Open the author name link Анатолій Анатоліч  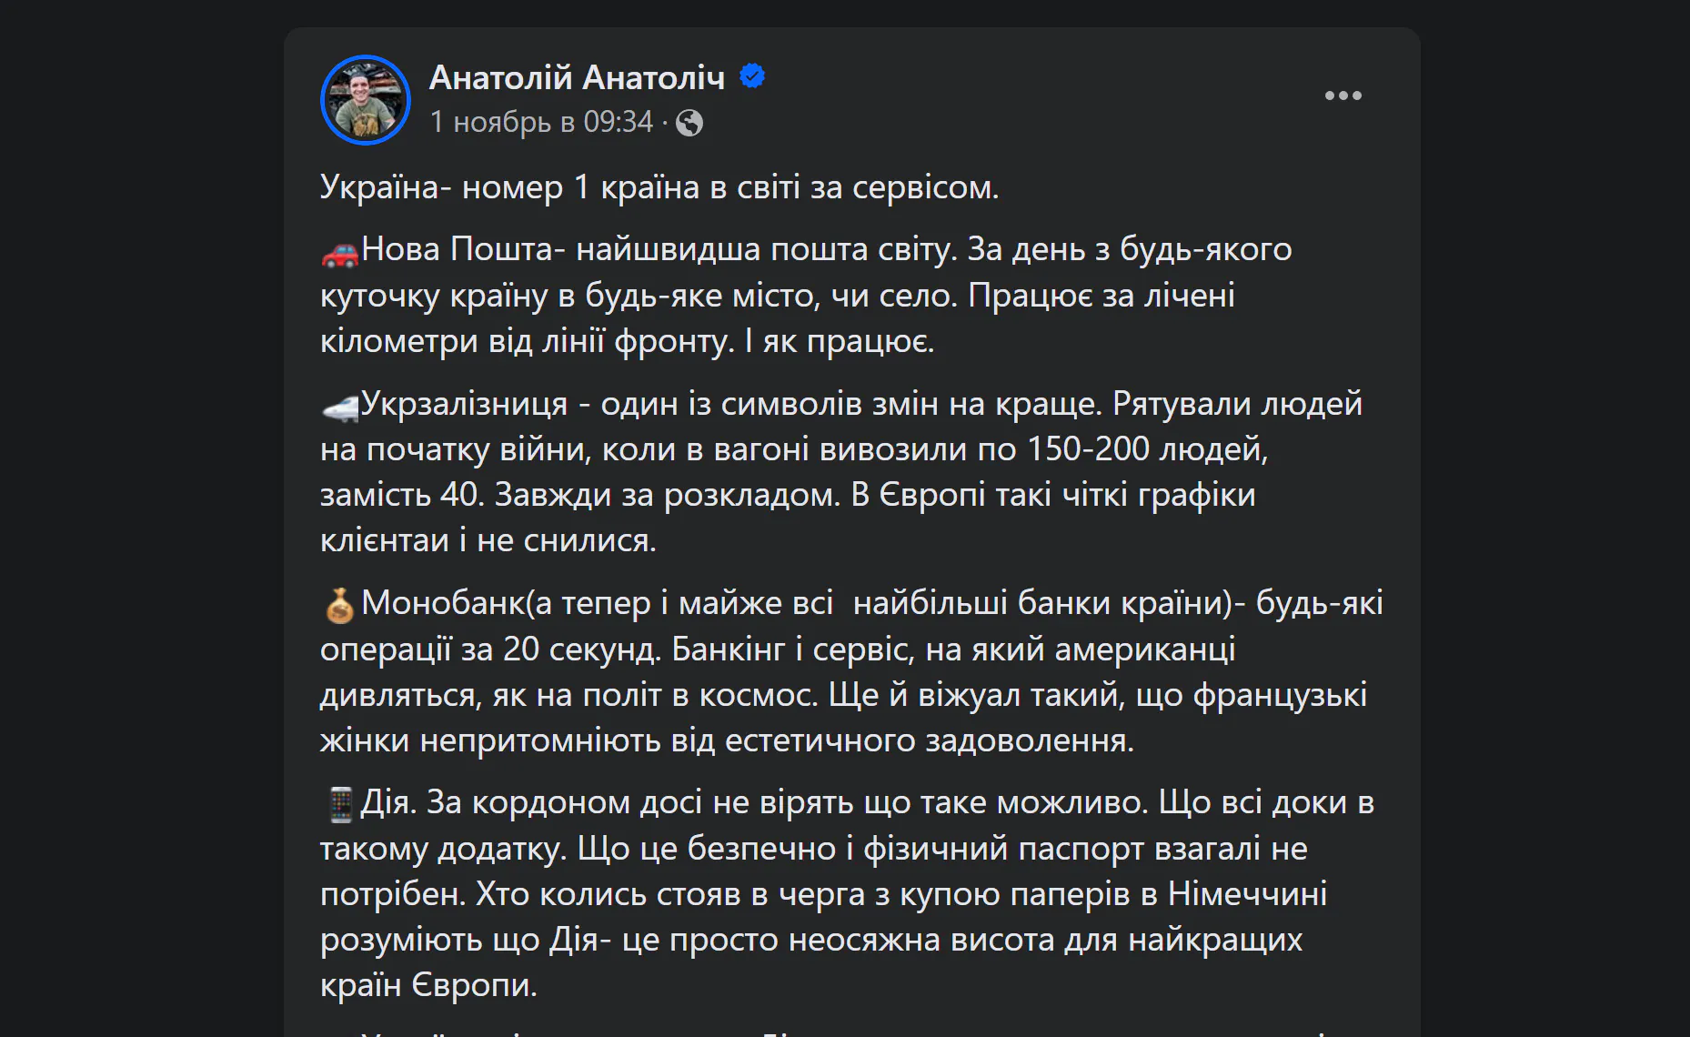pos(577,78)
